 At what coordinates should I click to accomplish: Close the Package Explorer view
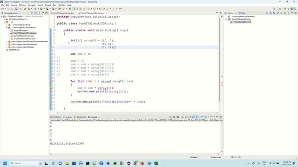20,13
